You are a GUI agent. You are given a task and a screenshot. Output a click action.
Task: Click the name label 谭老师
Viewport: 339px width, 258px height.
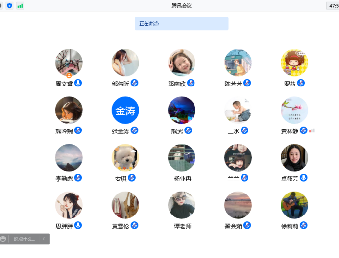(182, 226)
